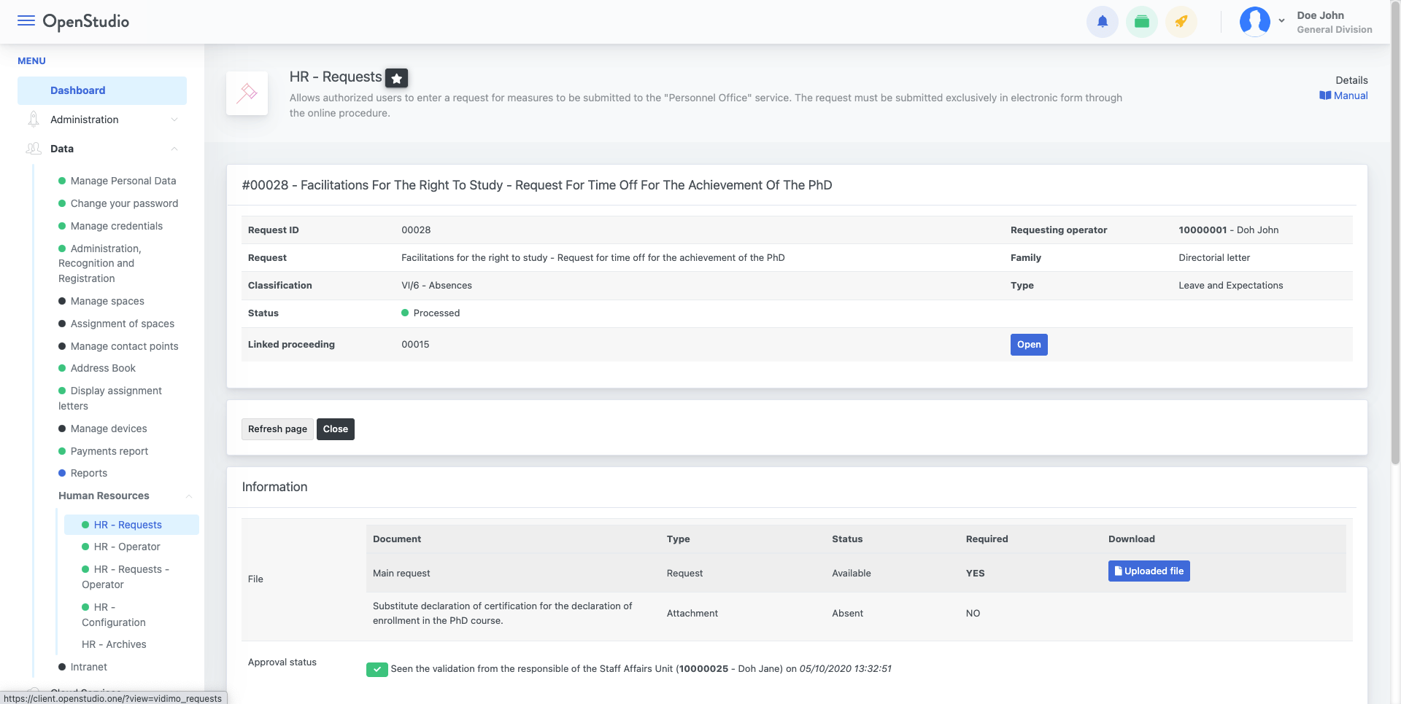Screen dimensions: 1401x704
Task: Go to Assignment of spaces
Action: click(123, 324)
